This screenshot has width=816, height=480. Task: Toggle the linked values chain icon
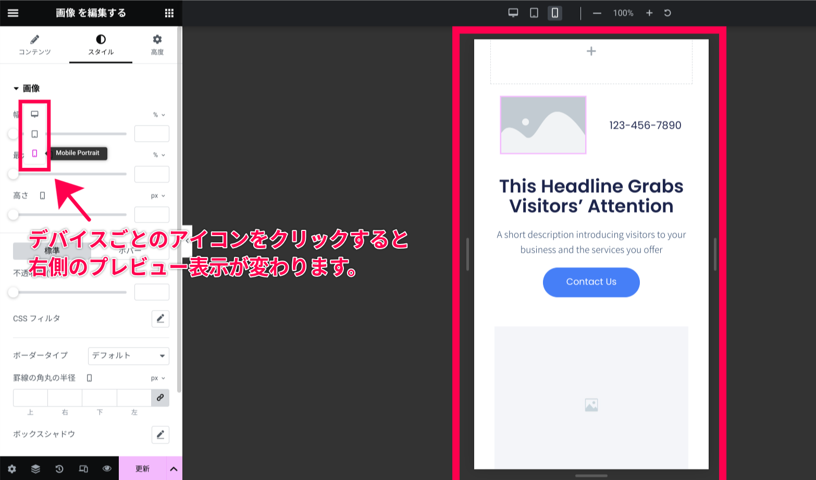tap(160, 398)
